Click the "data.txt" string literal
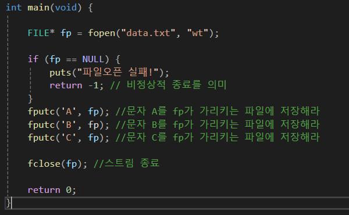Screen dimensions: 349x215 coord(148,33)
